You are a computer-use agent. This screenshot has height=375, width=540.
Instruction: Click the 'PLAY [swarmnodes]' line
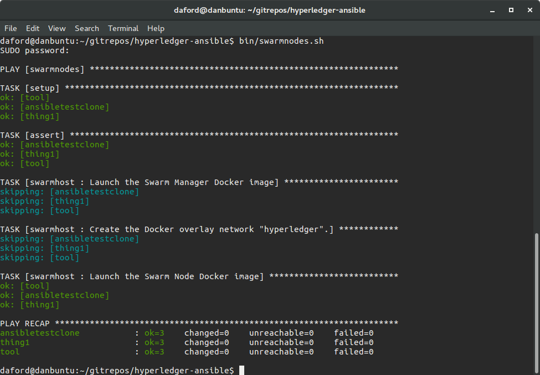(x=199, y=69)
